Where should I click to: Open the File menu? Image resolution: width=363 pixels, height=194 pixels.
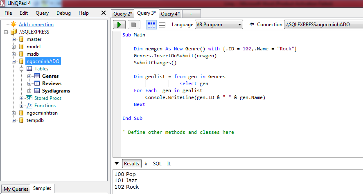coord(8,13)
